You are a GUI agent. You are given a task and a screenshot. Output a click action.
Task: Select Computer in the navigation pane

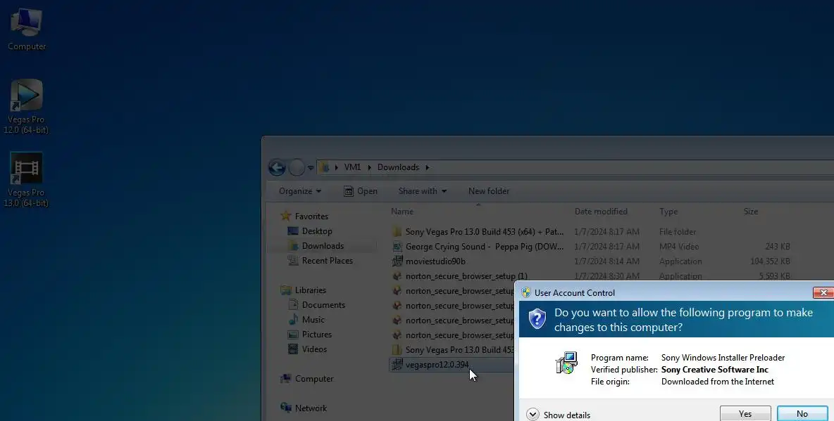pos(314,379)
